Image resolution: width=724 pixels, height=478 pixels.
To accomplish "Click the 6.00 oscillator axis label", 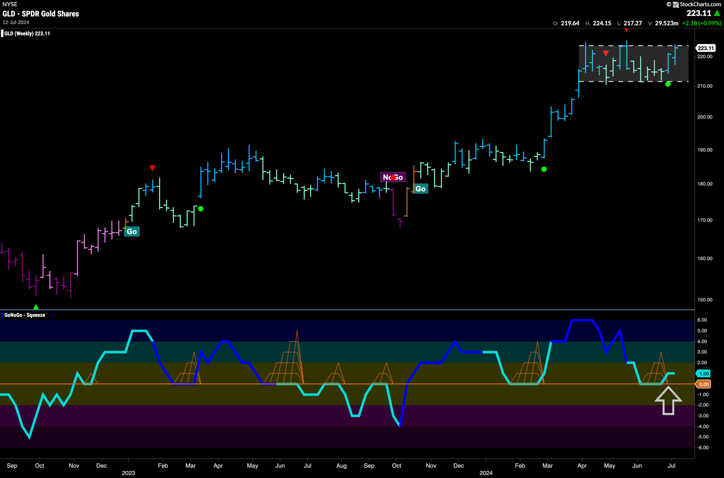I will [702, 320].
